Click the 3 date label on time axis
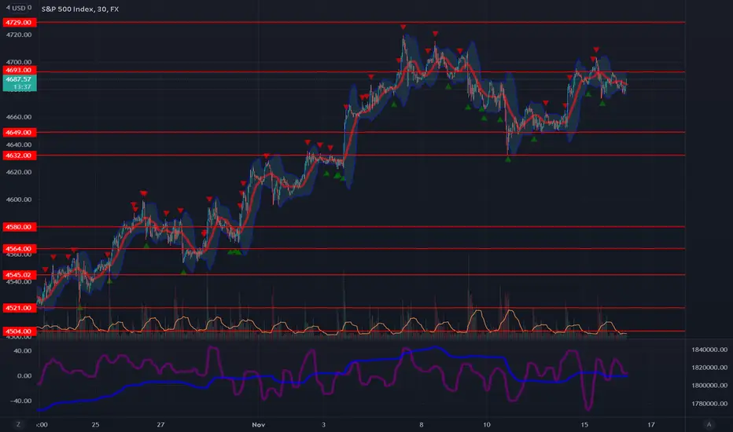 [x=323, y=424]
